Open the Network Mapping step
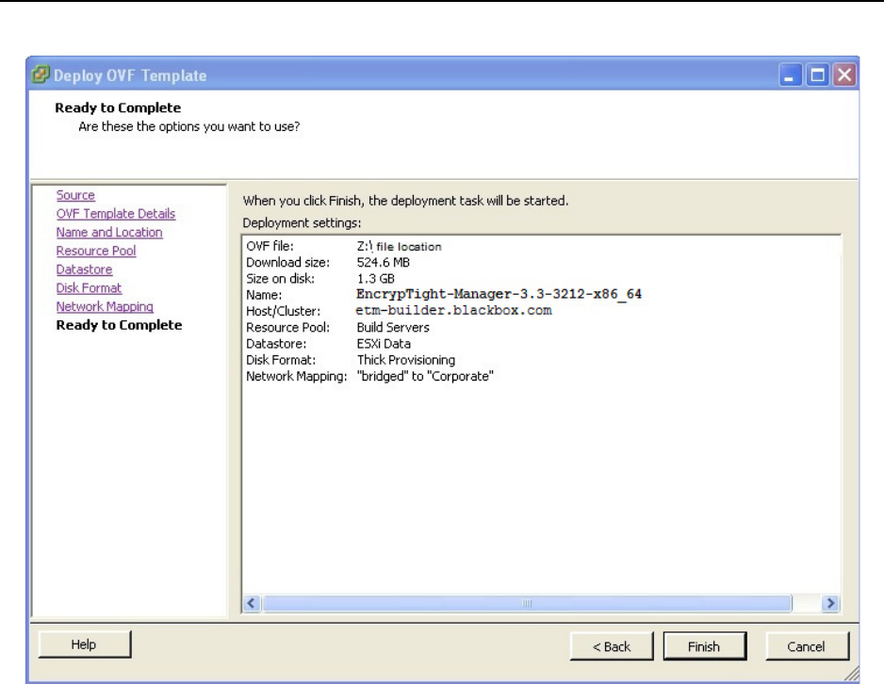The width and height of the screenshot is (884, 684). 104,307
